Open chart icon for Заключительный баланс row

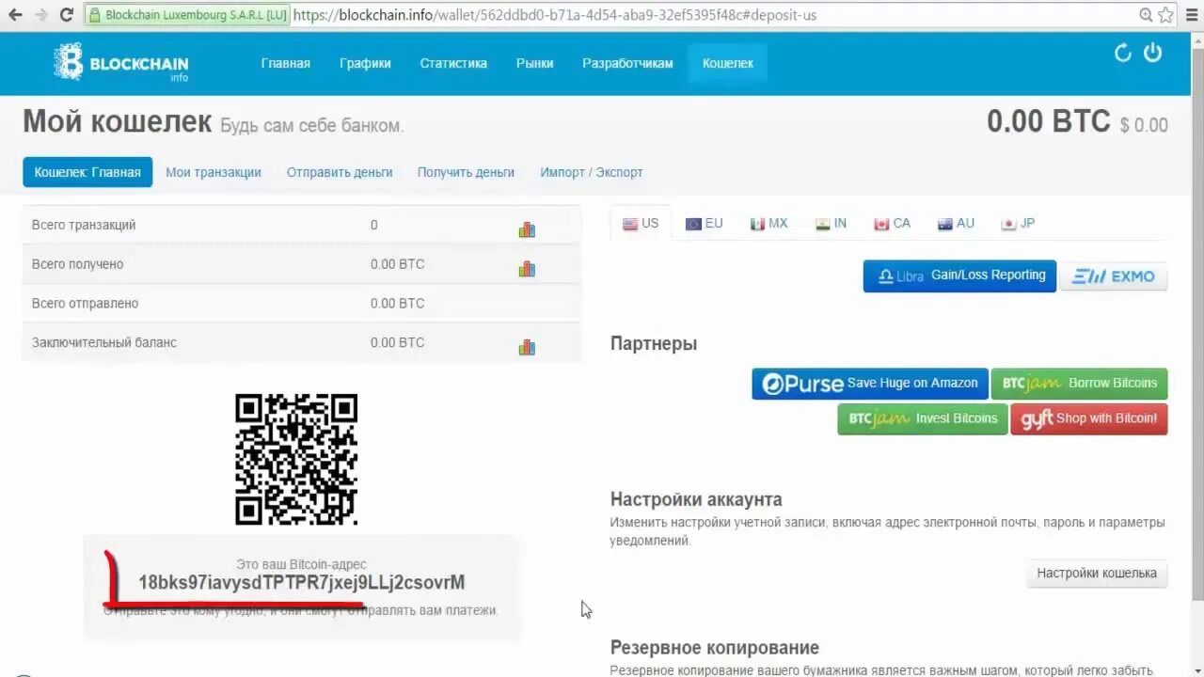point(527,347)
